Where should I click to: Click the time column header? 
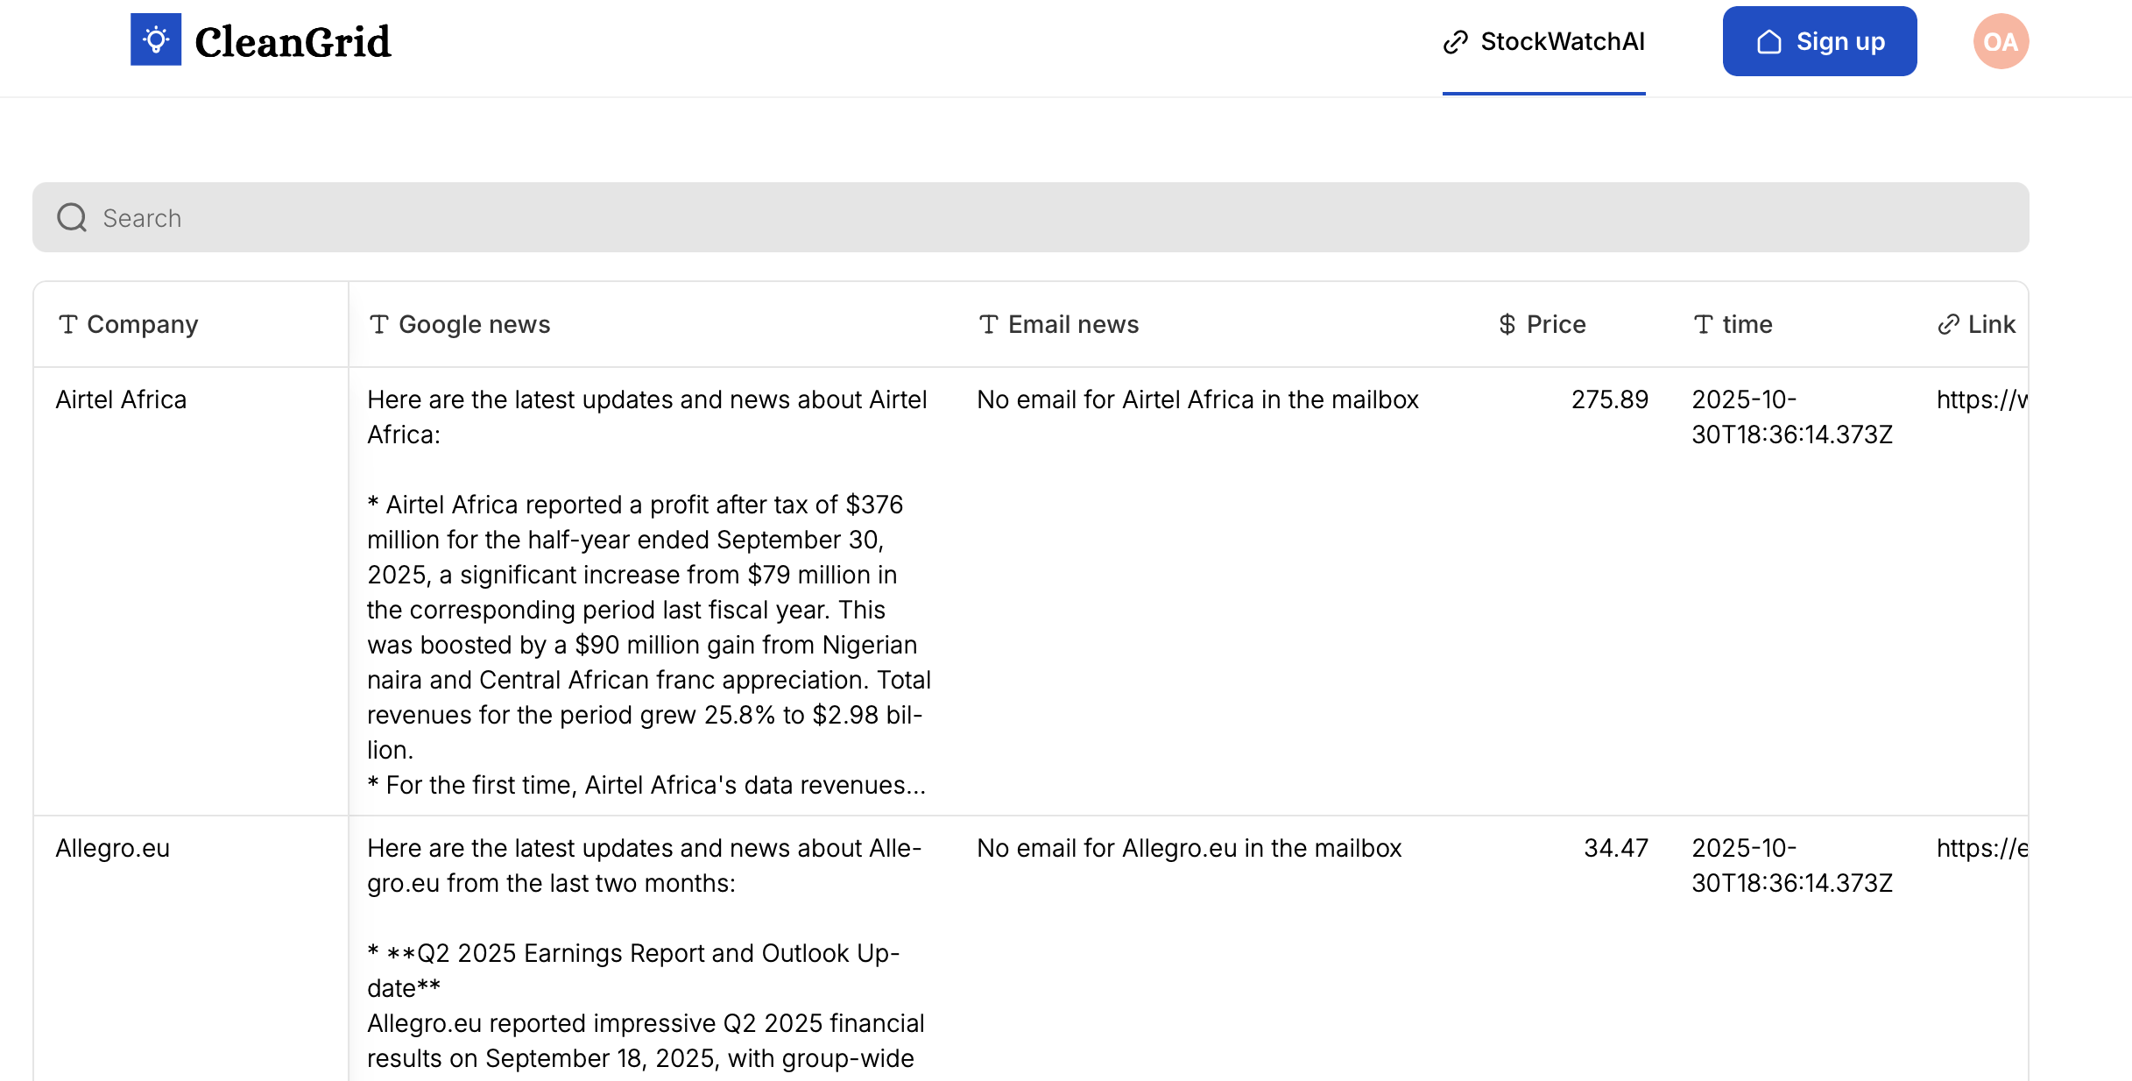coord(1747,325)
